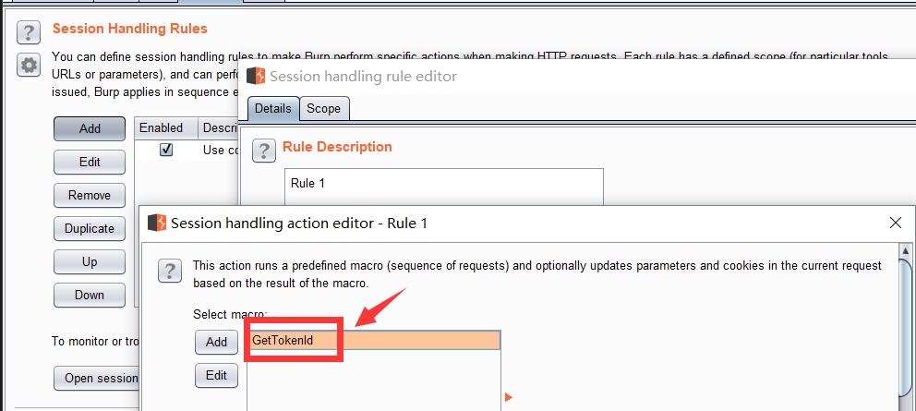The image size is (916, 411).
Task: Switch to the Scope tab
Action: pos(323,108)
